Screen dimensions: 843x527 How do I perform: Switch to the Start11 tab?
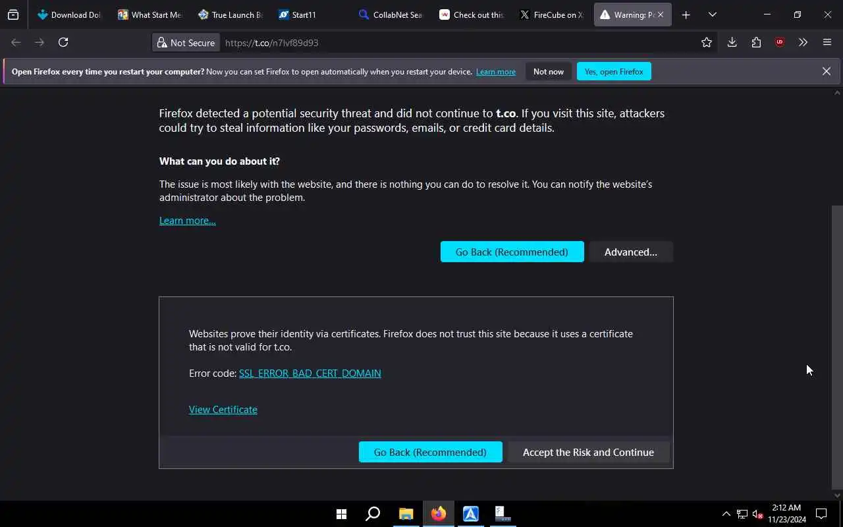tap(310, 14)
